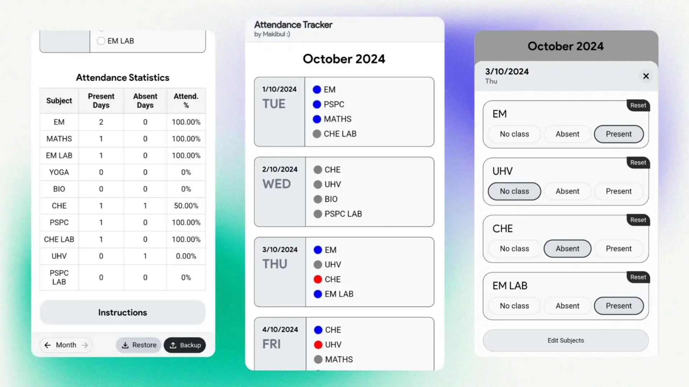Click the right arrow Month navigation icon
The image size is (689, 387).
click(85, 344)
